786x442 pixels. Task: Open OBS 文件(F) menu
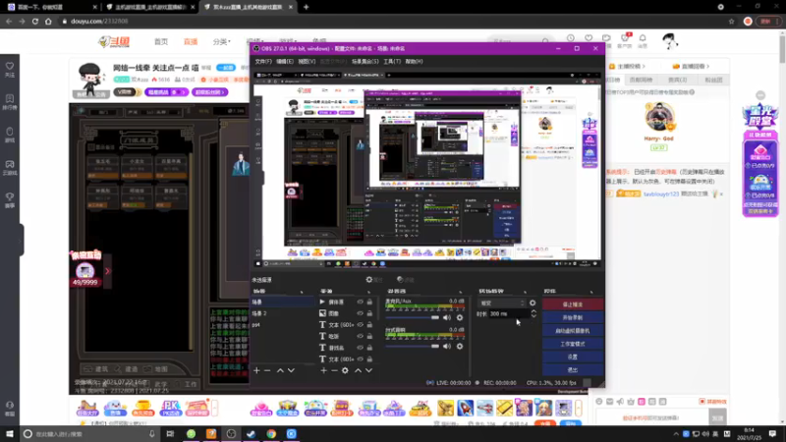pyautogui.click(x=263, y=61)
